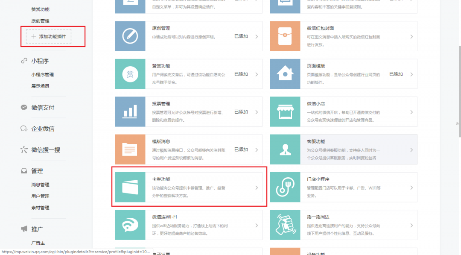Click the 微信连Wi-Fi signal icon
Image resolution: width=461 pixels, height=255 pixels.
(x=130, y=226)
